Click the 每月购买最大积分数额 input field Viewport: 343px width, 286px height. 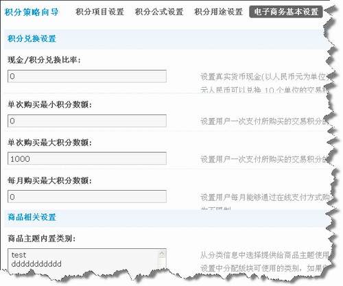[87, 196]
